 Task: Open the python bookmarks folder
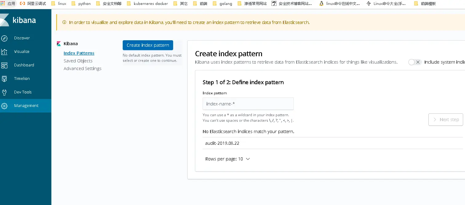[x=81, y=4]
